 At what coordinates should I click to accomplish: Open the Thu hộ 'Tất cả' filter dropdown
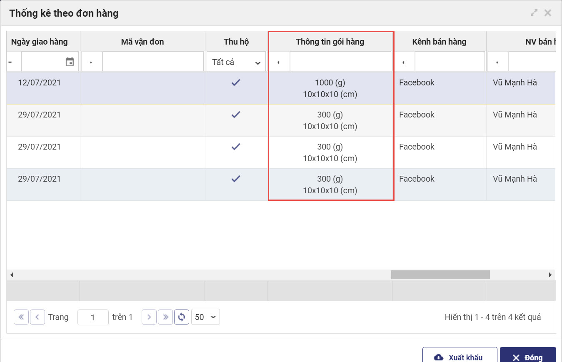click(236, 62)
